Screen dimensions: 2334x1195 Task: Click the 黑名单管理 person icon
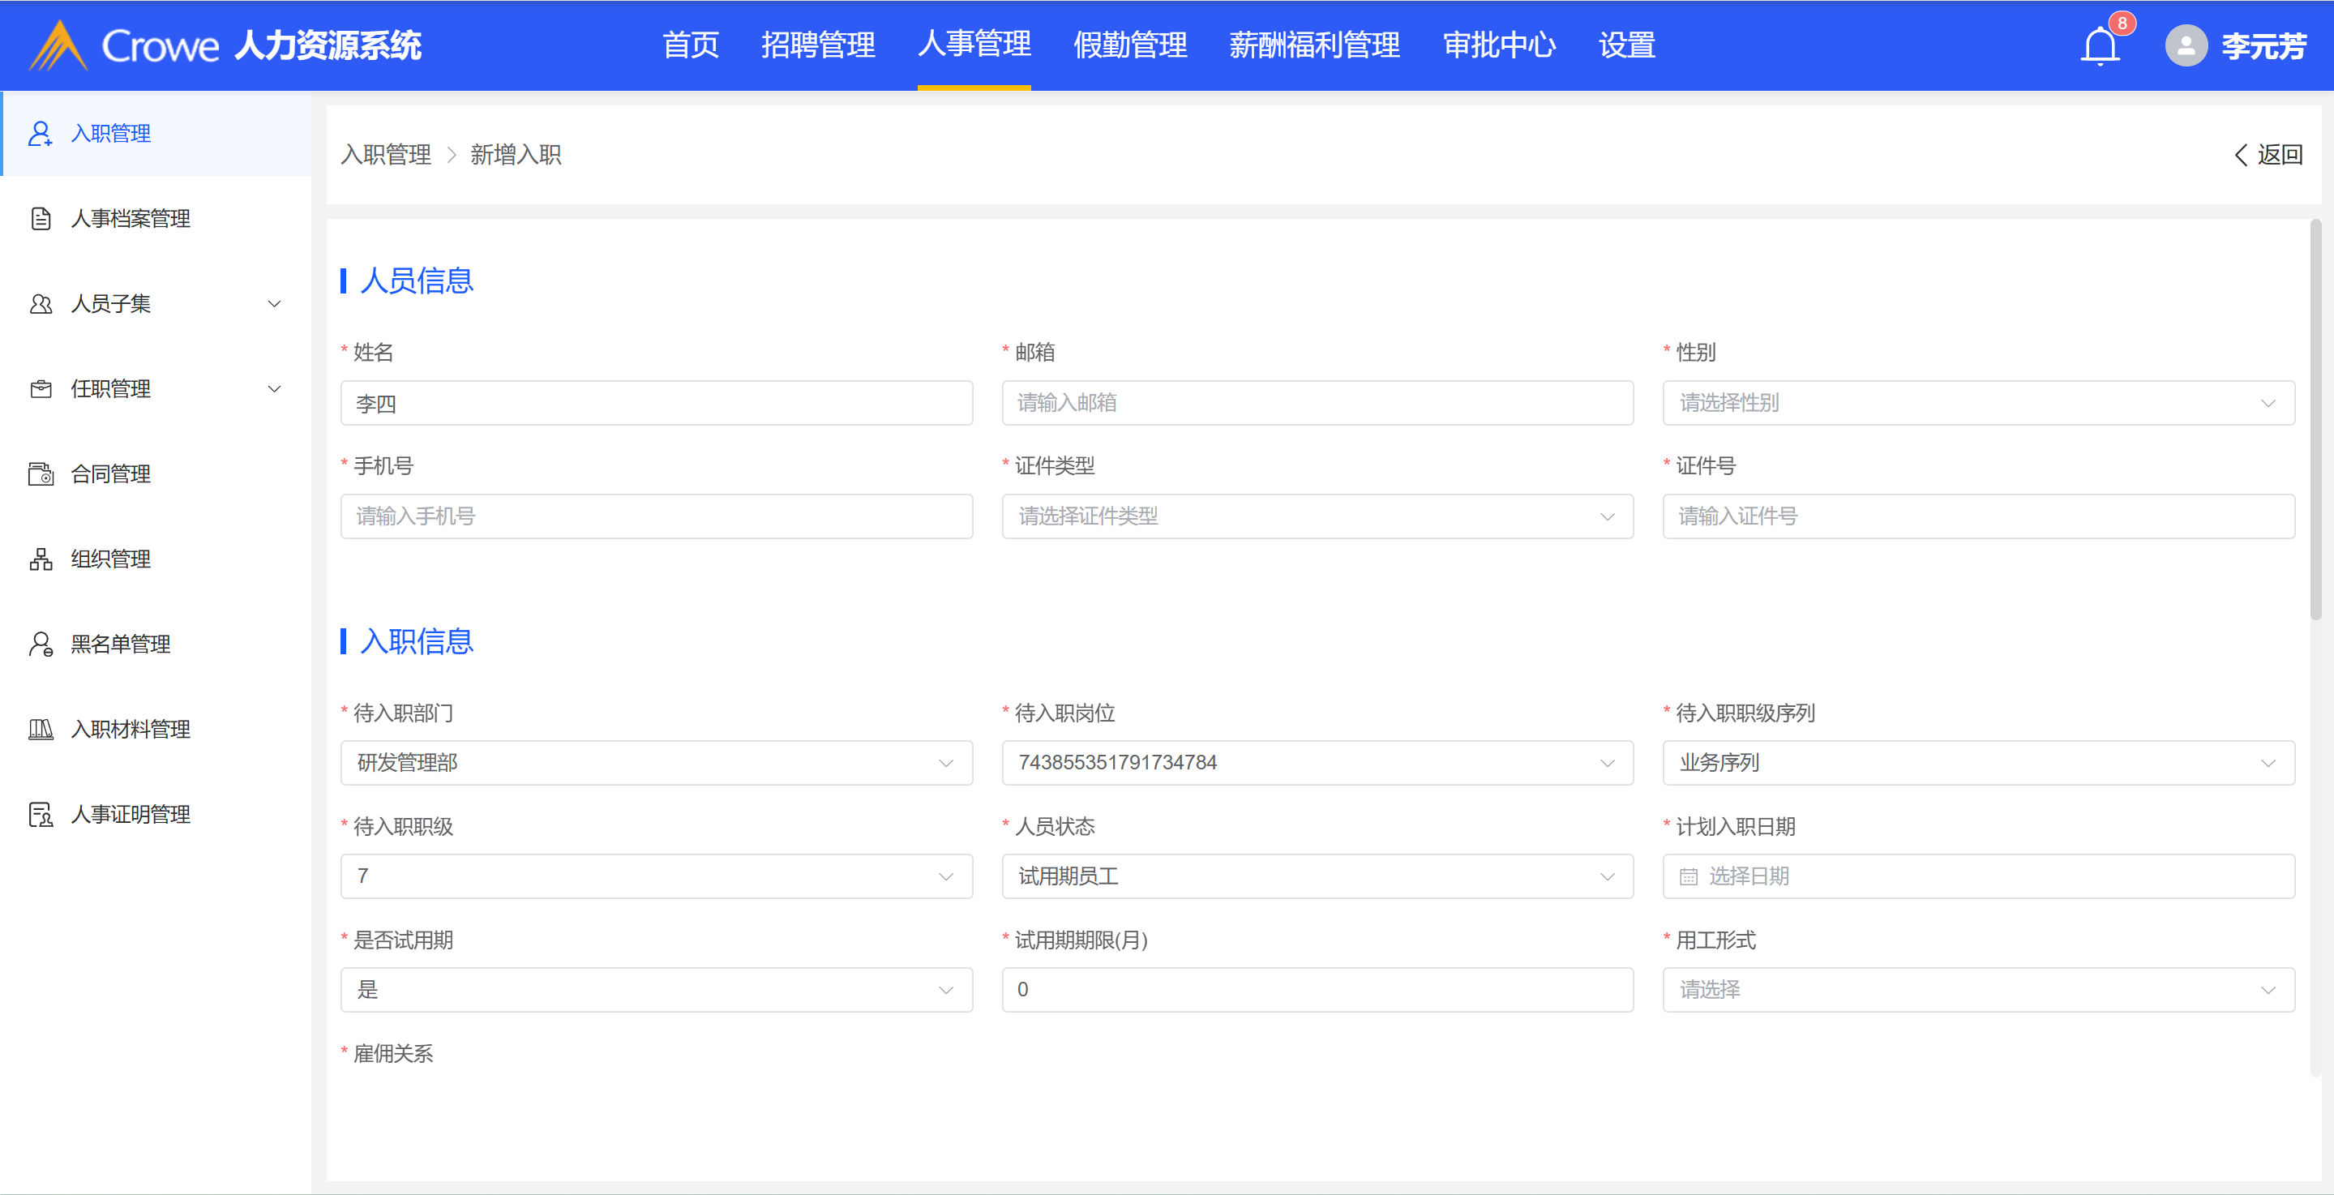click(x=41, y=645)
